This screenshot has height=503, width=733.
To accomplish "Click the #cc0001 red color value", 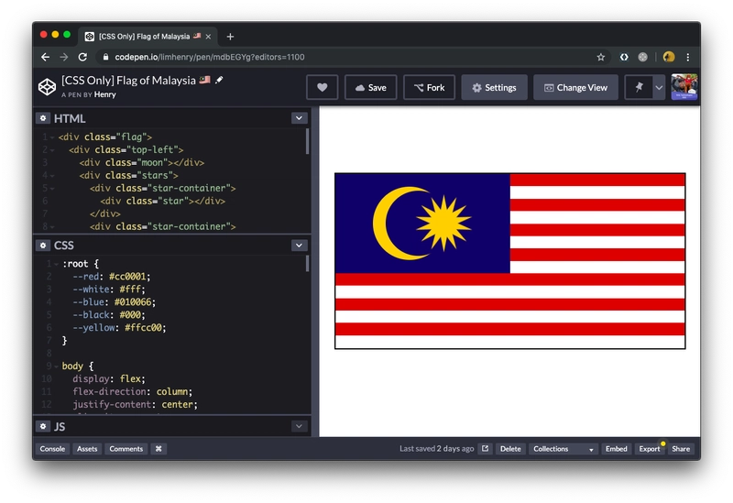I will pyautogui.click(x=127, y=277).
